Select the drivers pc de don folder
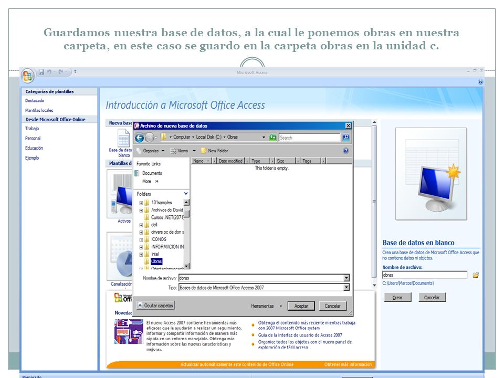The height and width of the screenshot is (378, 504). click(167, 232)
